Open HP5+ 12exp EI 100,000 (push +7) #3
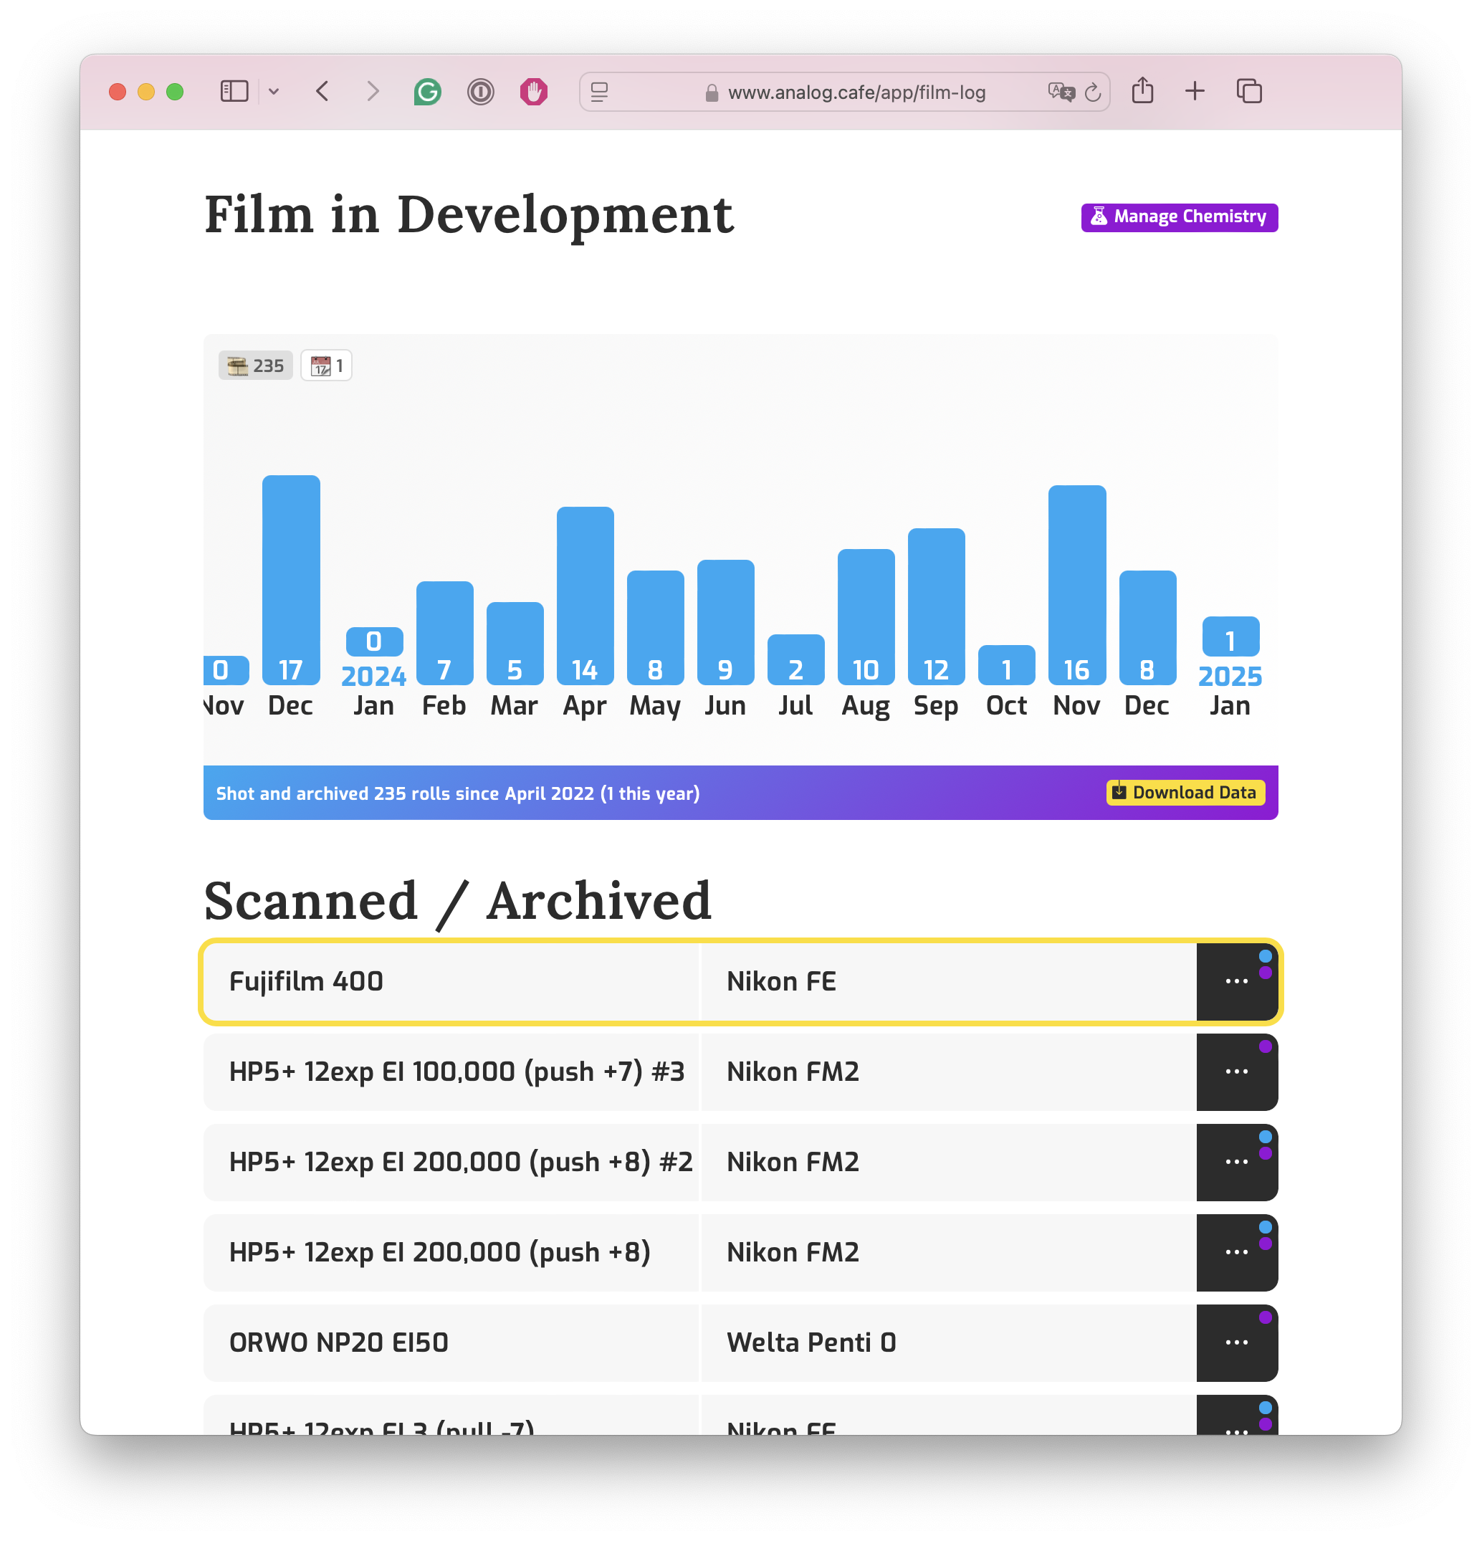 pyautogui.click(x=451, y=1072)
